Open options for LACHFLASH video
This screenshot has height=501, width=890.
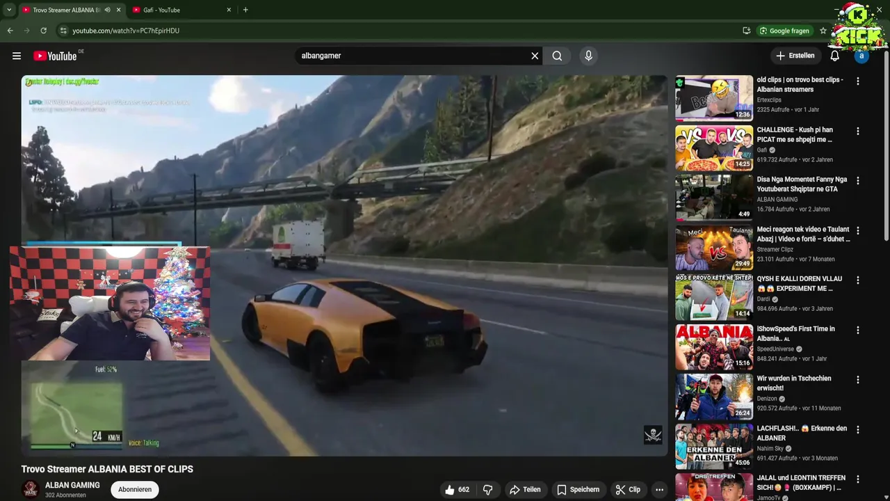(858, 430)
